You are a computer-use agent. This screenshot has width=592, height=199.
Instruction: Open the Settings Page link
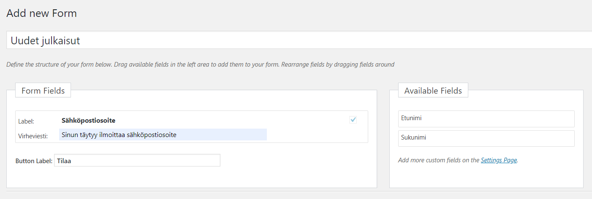click(x=499, y=160)
